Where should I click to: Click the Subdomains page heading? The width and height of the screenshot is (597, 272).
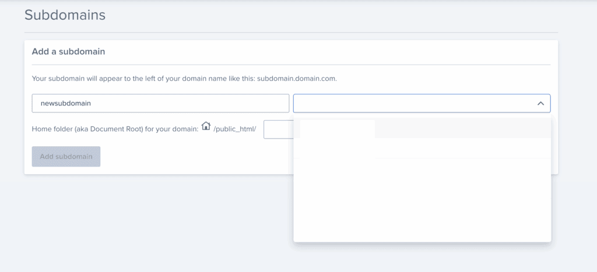pos(65,15)
